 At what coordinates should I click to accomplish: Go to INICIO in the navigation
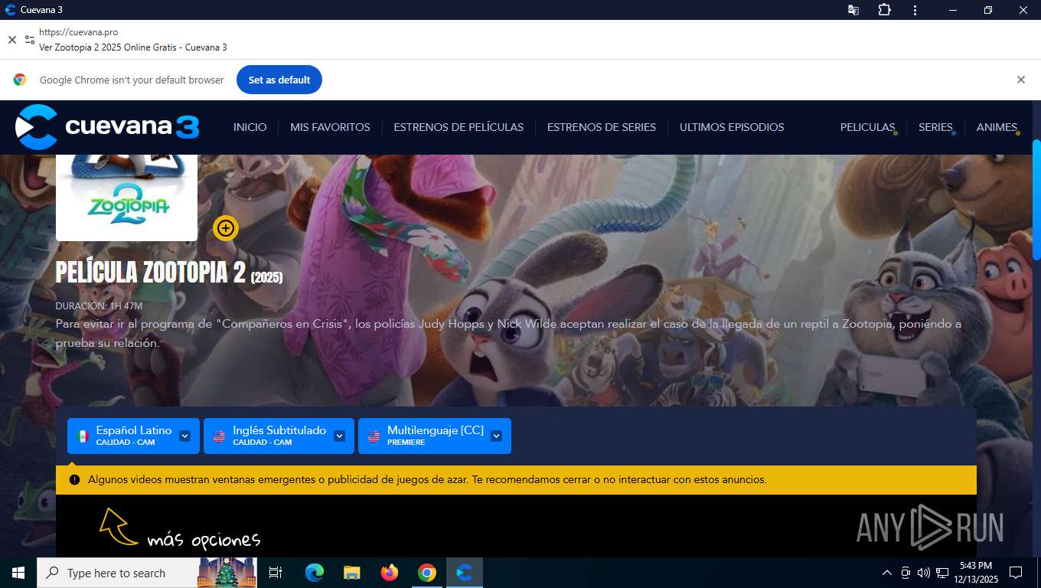coord(250,127)
